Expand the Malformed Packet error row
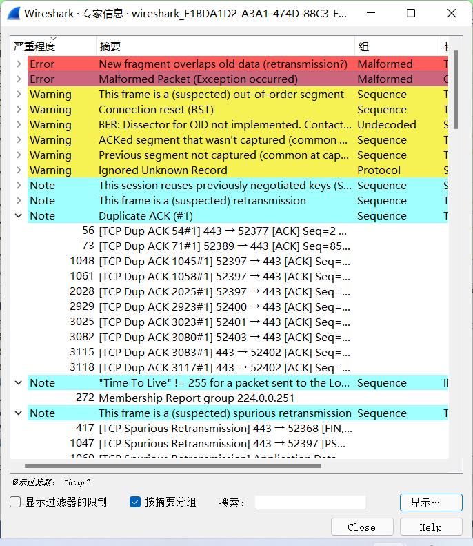The width and height of the screenshot is (473, 546). 19,79
